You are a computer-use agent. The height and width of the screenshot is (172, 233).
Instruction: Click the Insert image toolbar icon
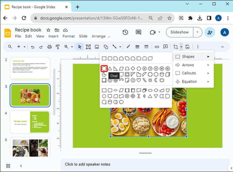pos(97,47)
